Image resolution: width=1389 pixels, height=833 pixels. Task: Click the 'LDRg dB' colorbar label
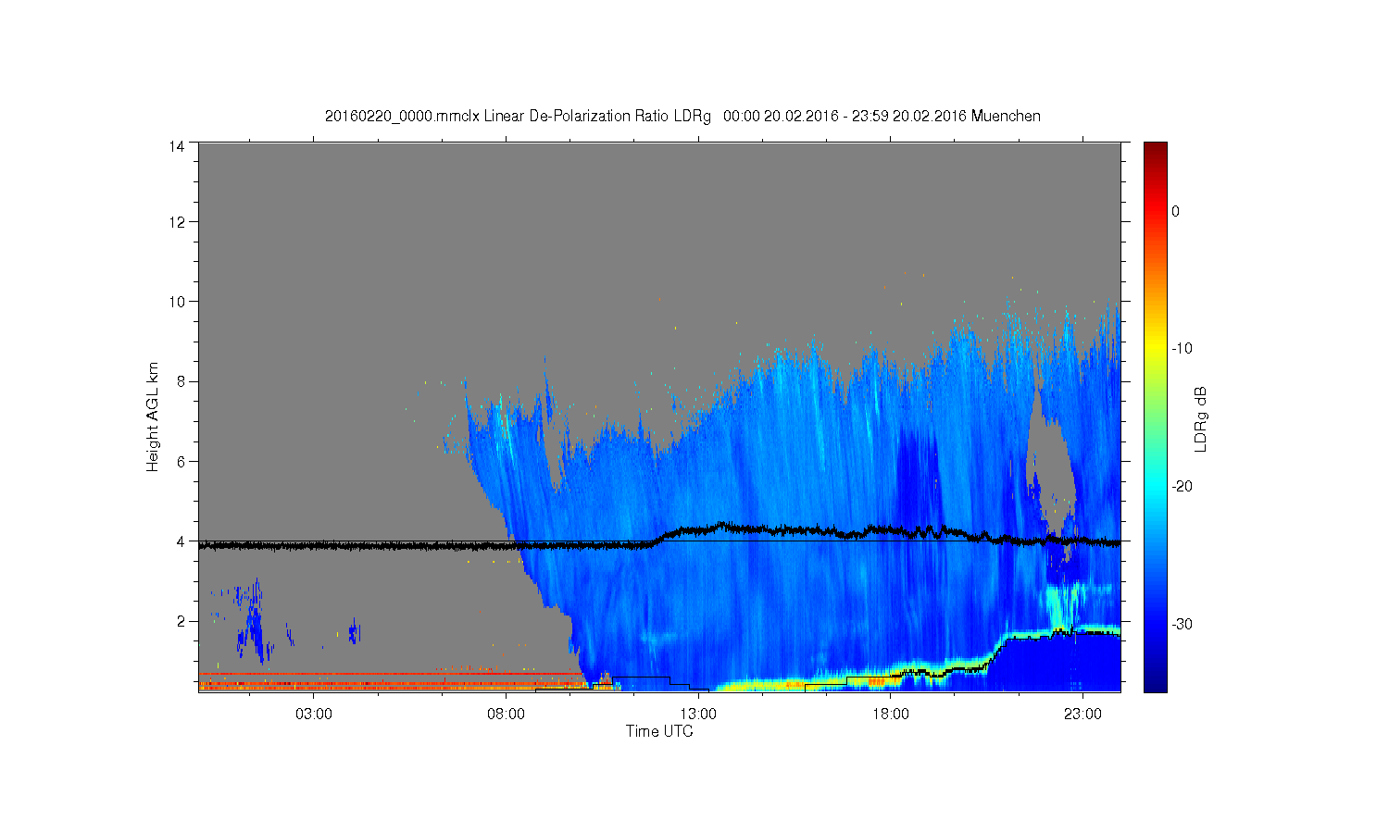click(x=1201, y=419)
